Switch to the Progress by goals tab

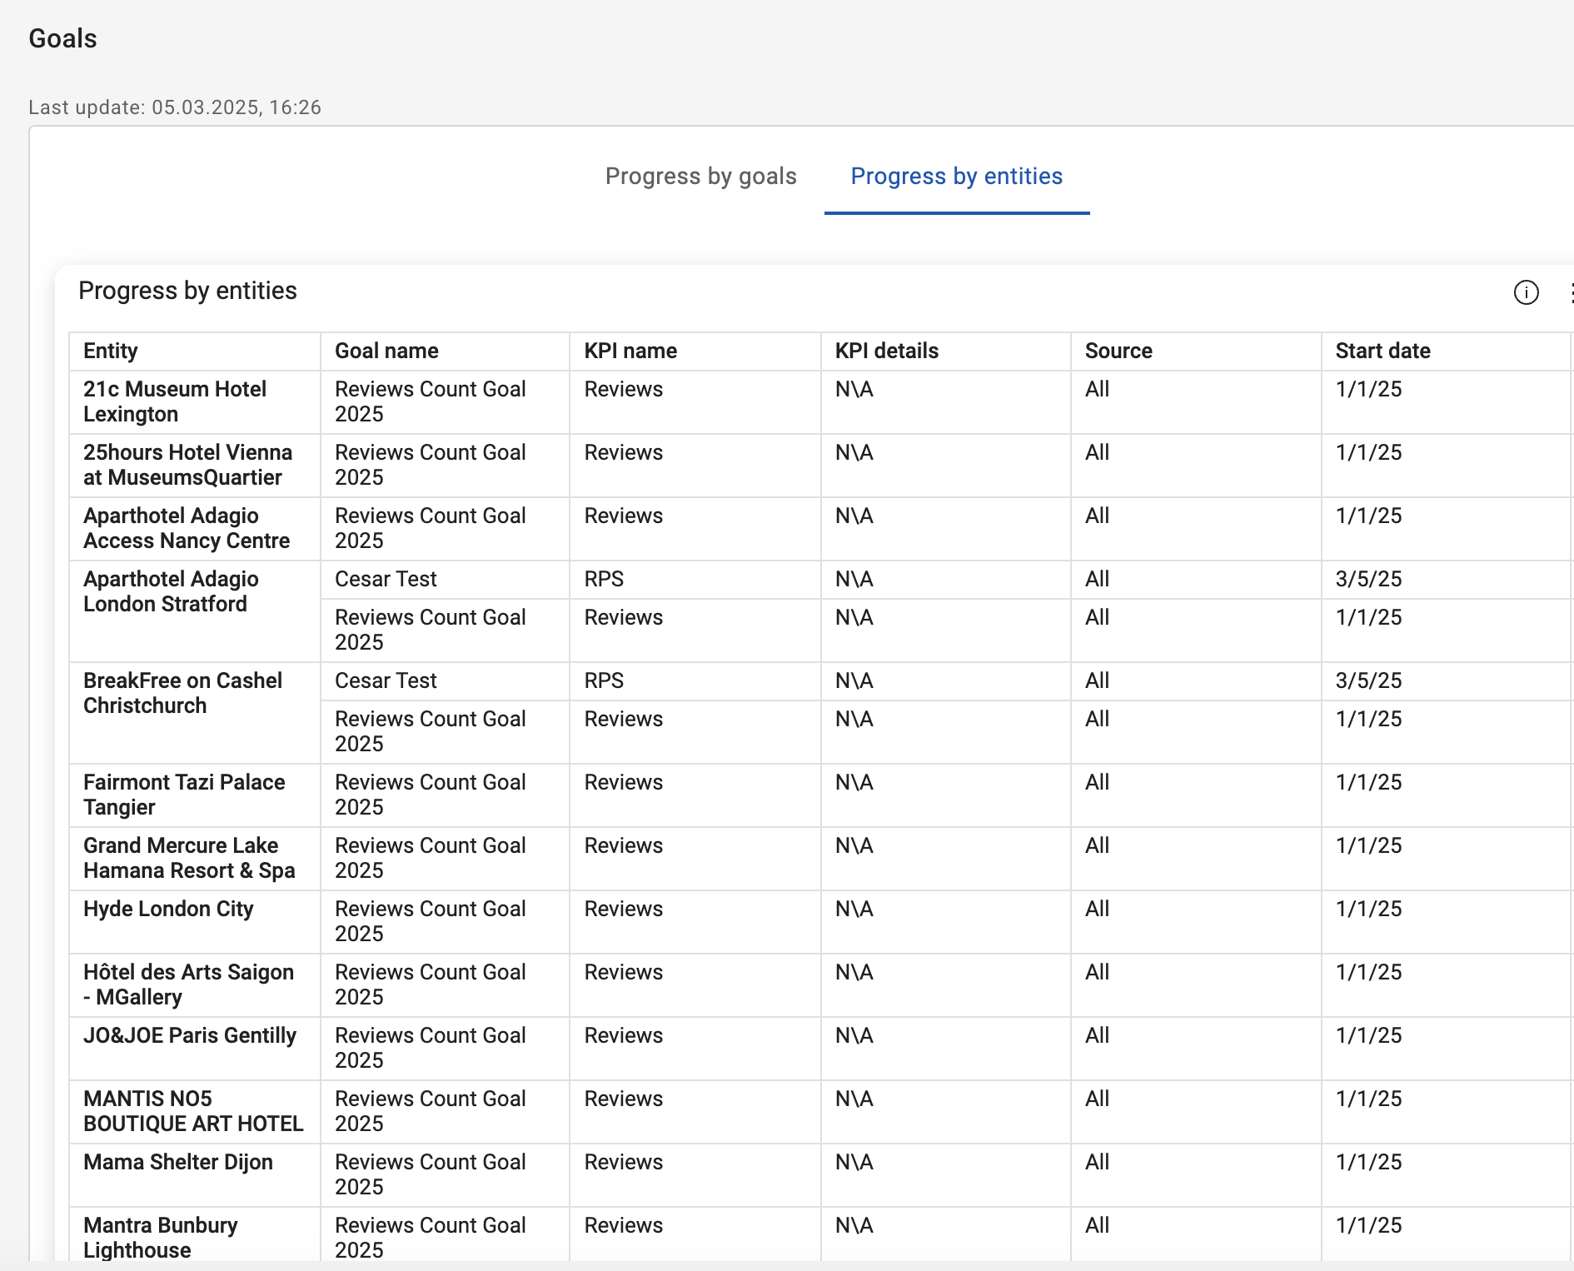tap(700, 177)
